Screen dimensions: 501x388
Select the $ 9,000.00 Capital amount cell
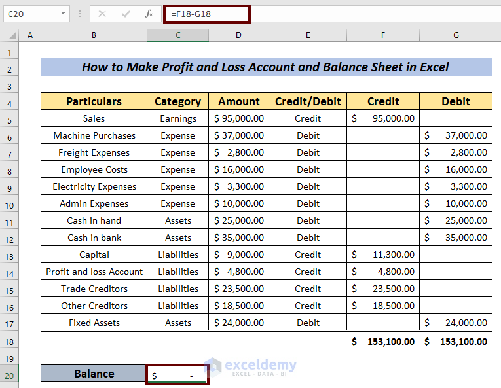238,255
